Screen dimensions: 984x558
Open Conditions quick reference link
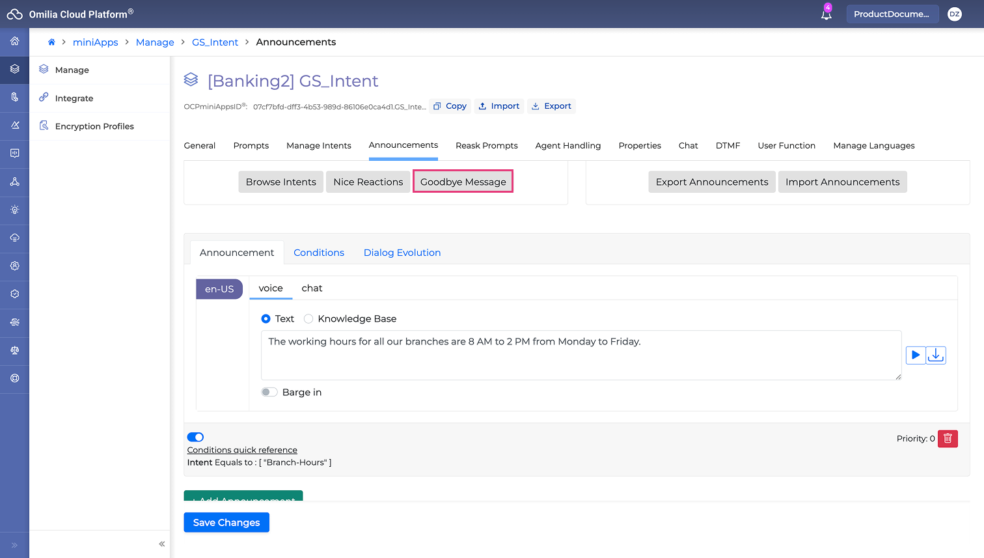pyautogui.click(x=242, y=450)
